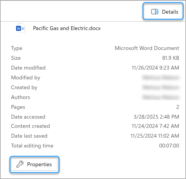This screenshot has height=179, width=186.
Task: Click the Date modified 11/26/2024 value
Action: [155, 68]
